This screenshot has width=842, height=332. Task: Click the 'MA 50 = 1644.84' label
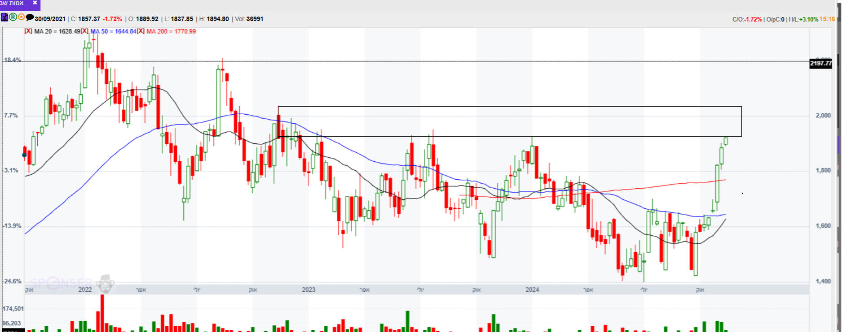tap(113, 31)
